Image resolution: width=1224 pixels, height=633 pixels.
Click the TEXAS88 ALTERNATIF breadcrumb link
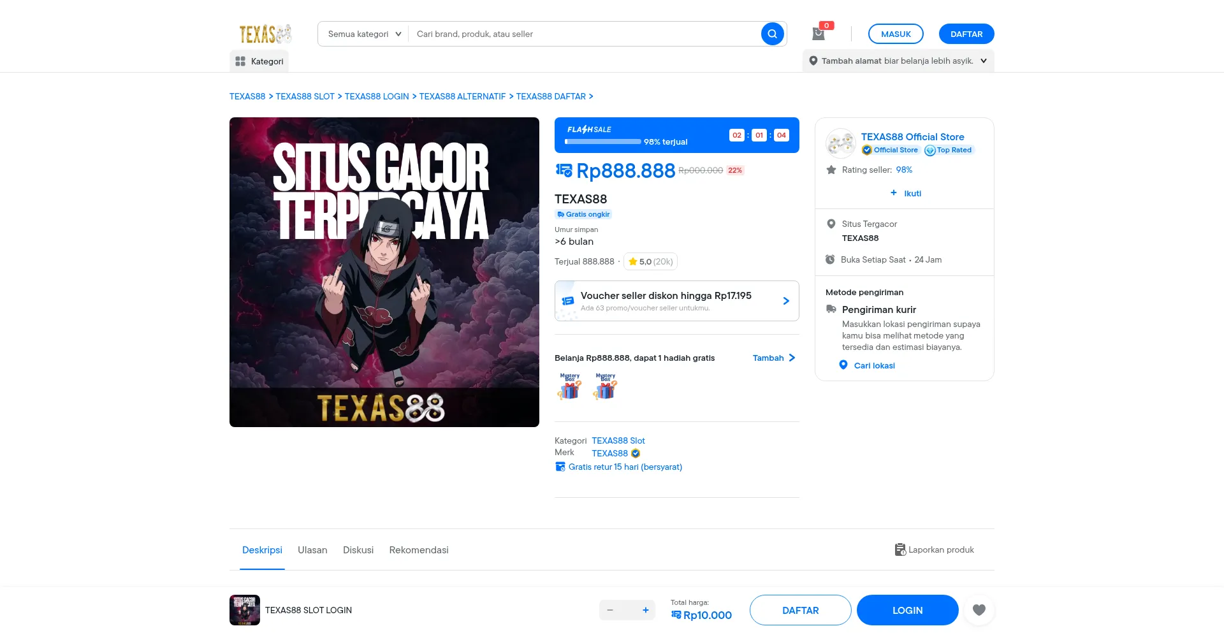click(x=462, y=96)
